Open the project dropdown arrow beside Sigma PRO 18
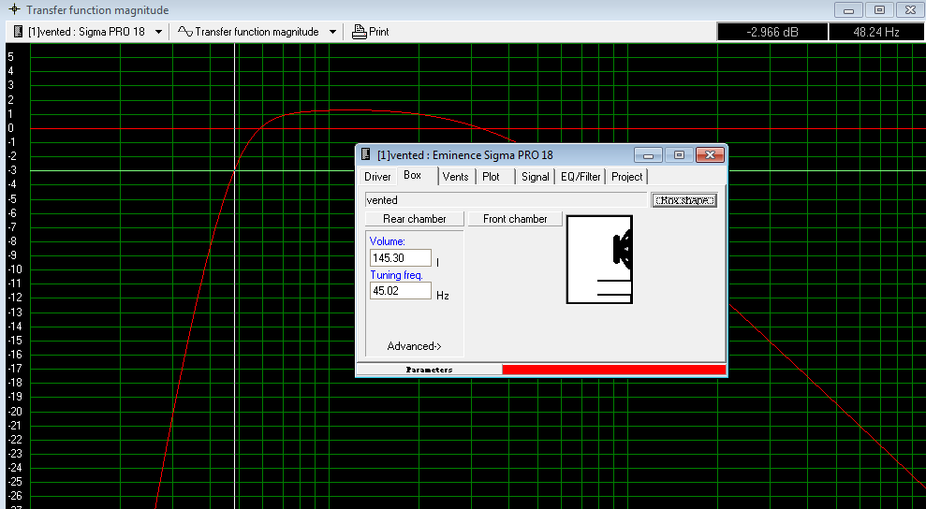 click(x=158, y=32)
